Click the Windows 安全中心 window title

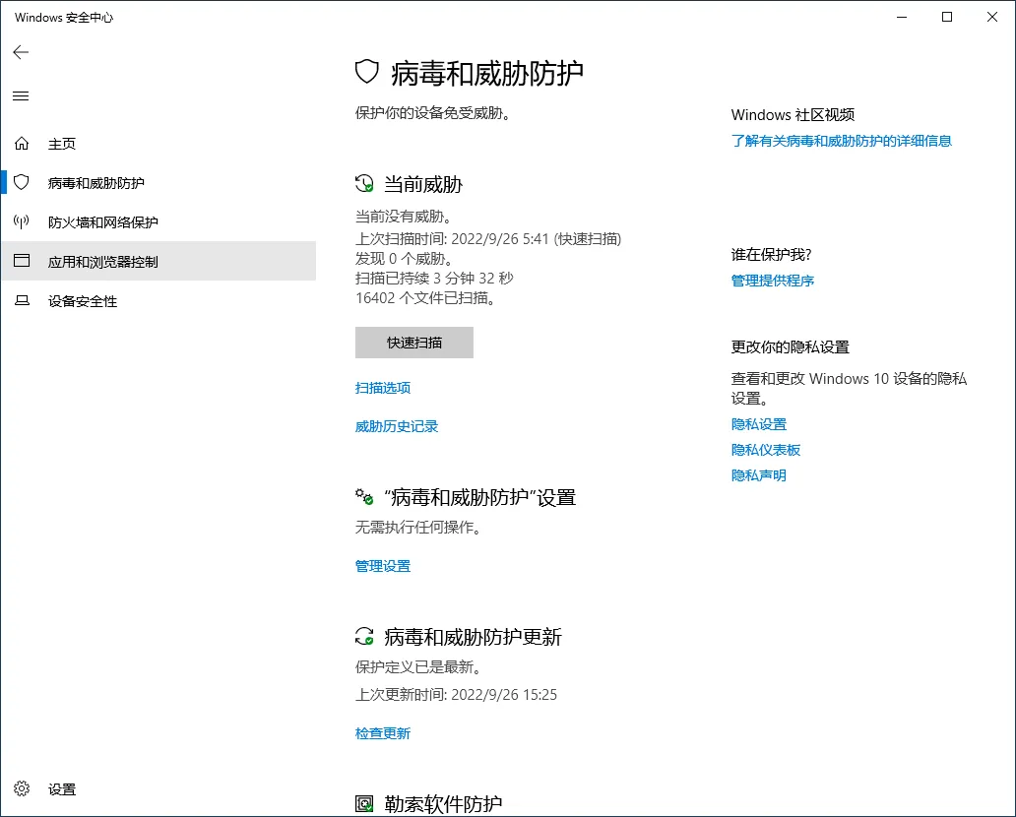coord(63,18)
